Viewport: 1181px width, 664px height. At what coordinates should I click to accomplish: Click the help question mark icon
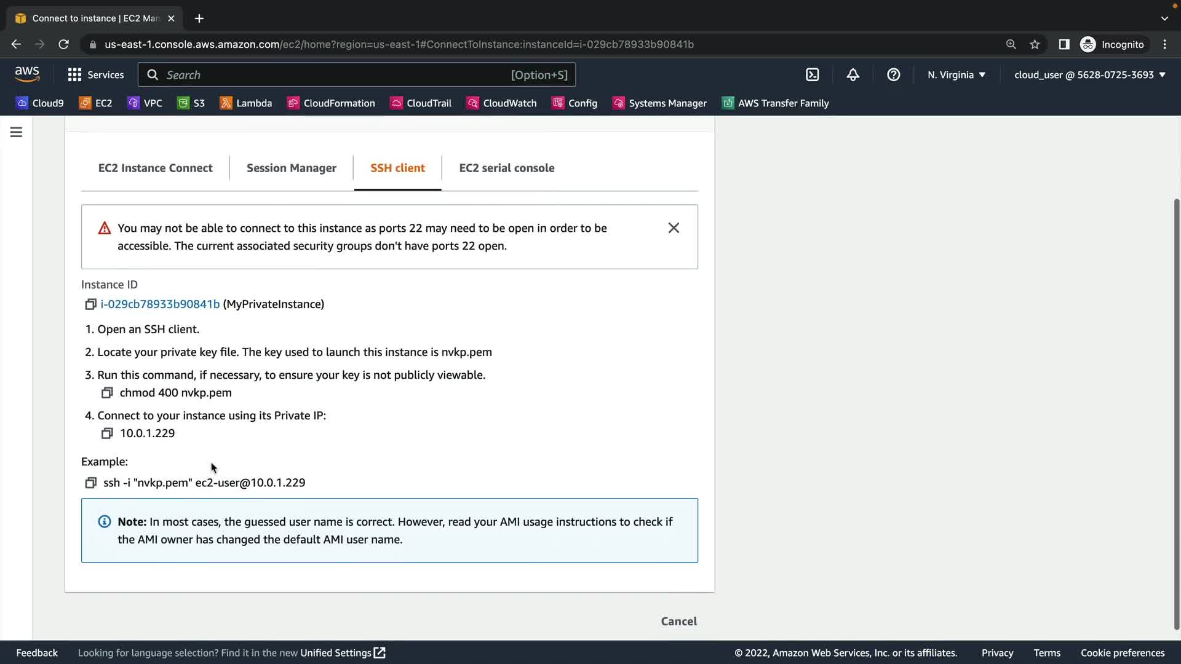click(893, 75)
